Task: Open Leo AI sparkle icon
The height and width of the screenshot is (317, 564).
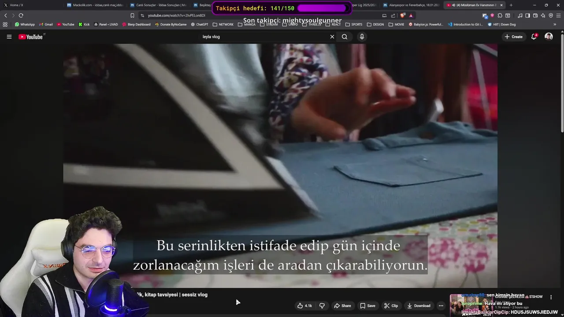Action: (543, 15)
